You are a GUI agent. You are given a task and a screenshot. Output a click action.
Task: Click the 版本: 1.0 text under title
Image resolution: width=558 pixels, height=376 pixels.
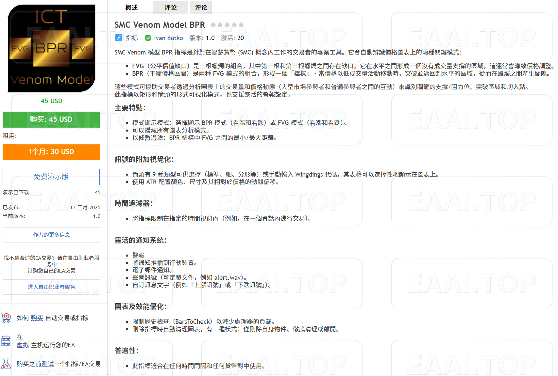pyautogui.click(x=202, y=38)
